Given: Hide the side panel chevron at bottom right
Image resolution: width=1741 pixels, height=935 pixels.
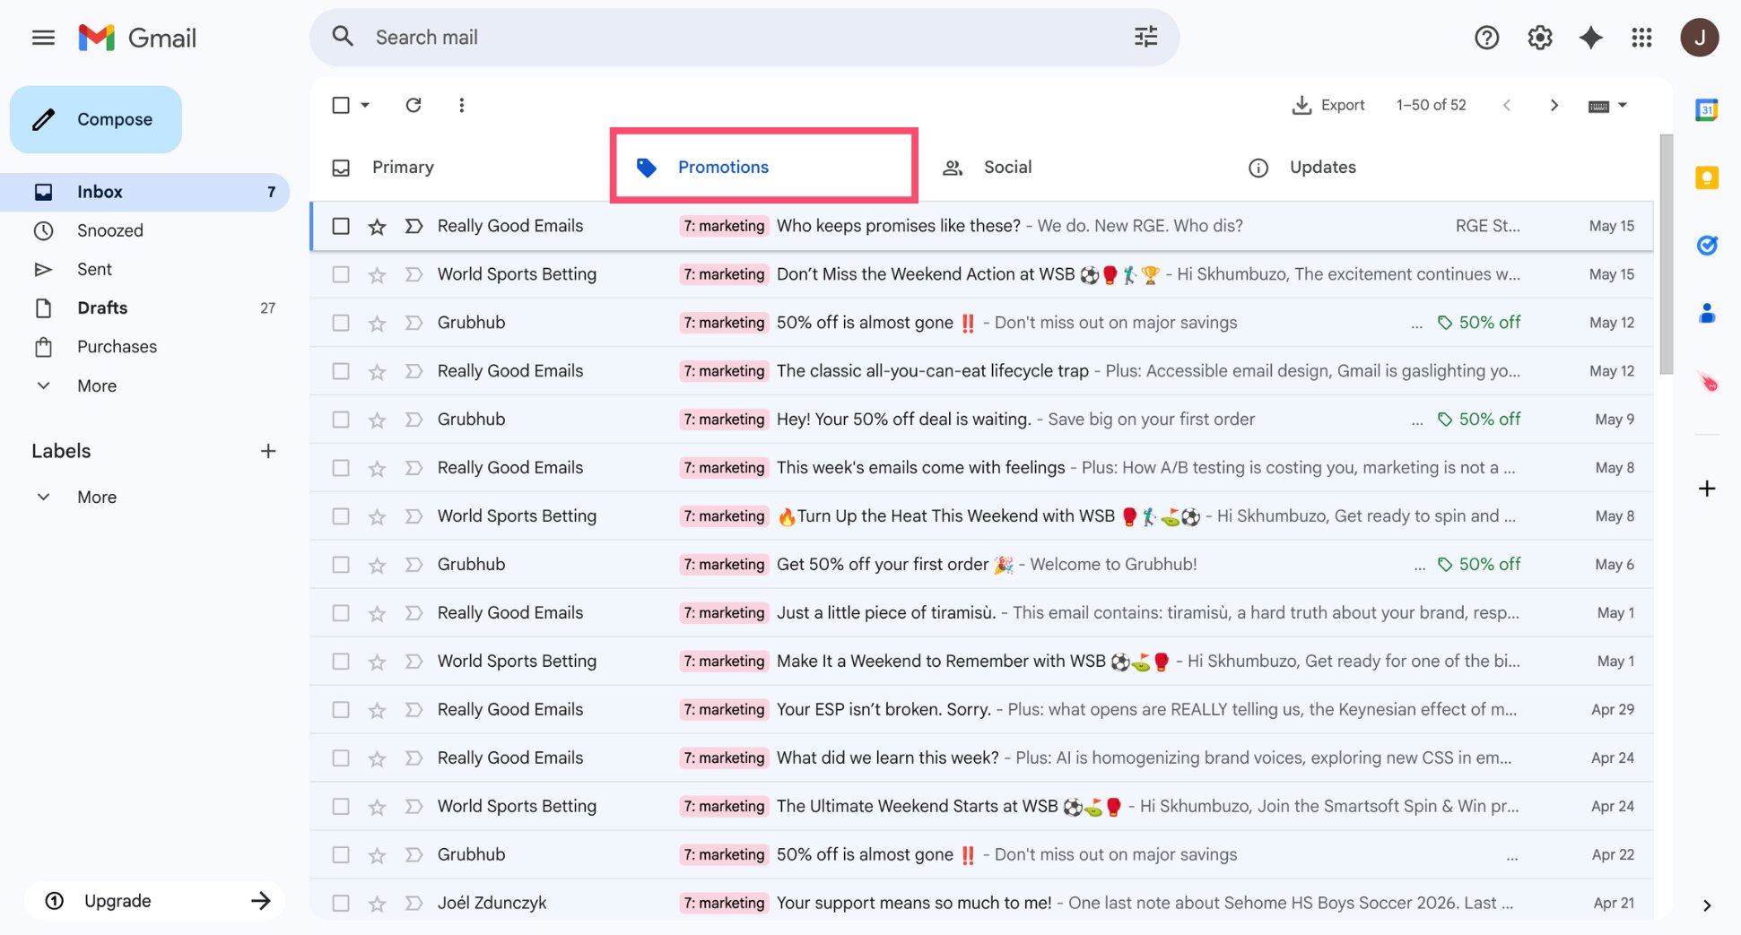Looking at the screenshot, I should pyautogui.click(x=1706, y=905).
